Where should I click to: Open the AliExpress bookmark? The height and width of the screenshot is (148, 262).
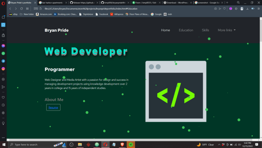tap(117, 14)
